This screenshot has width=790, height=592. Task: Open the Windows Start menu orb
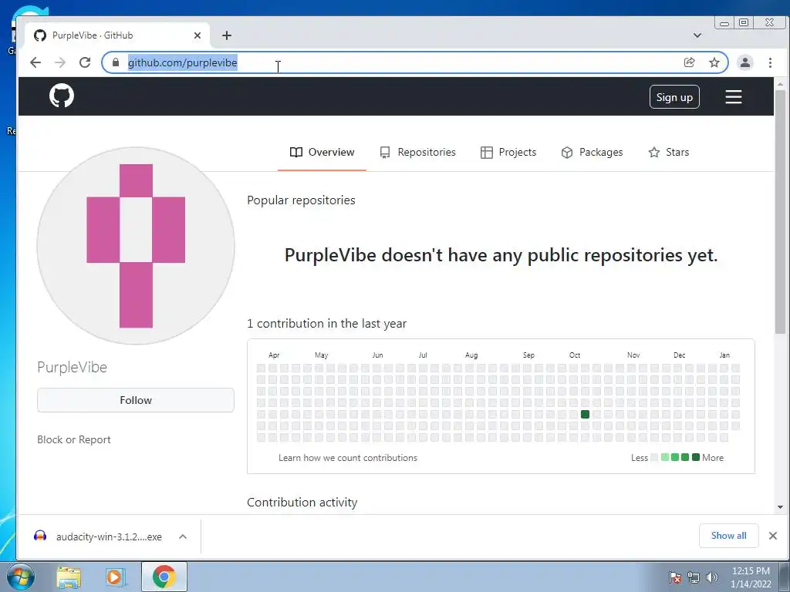pyautogui.click(x=19, y=577)
